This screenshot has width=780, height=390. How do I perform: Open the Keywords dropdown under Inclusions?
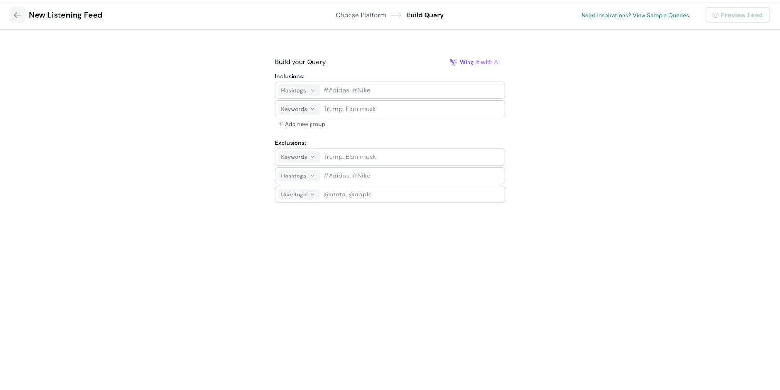(x=298, y=109)
